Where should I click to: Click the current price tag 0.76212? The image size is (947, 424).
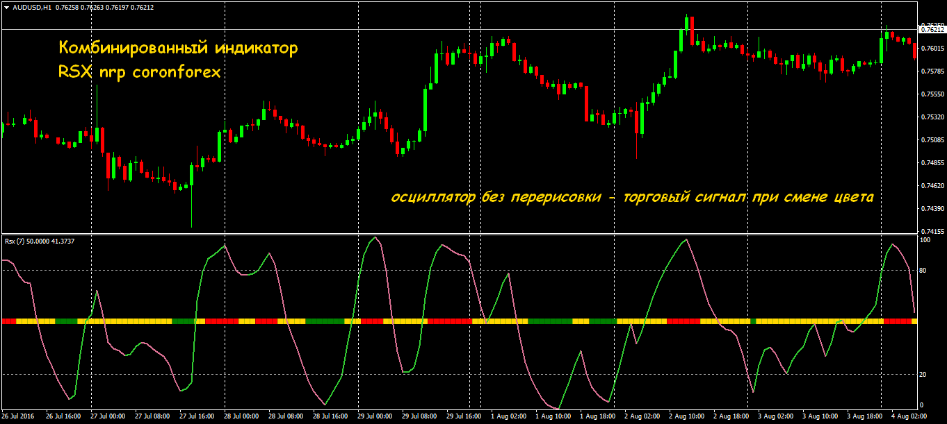(x=932, y=30)
